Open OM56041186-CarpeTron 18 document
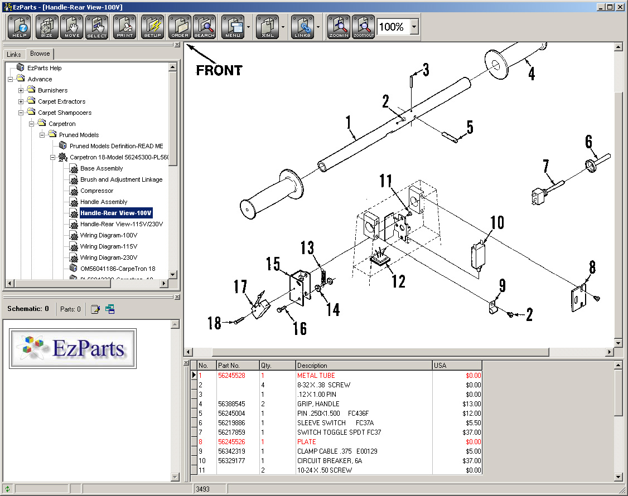628x496 pixels. coord(118,269)
